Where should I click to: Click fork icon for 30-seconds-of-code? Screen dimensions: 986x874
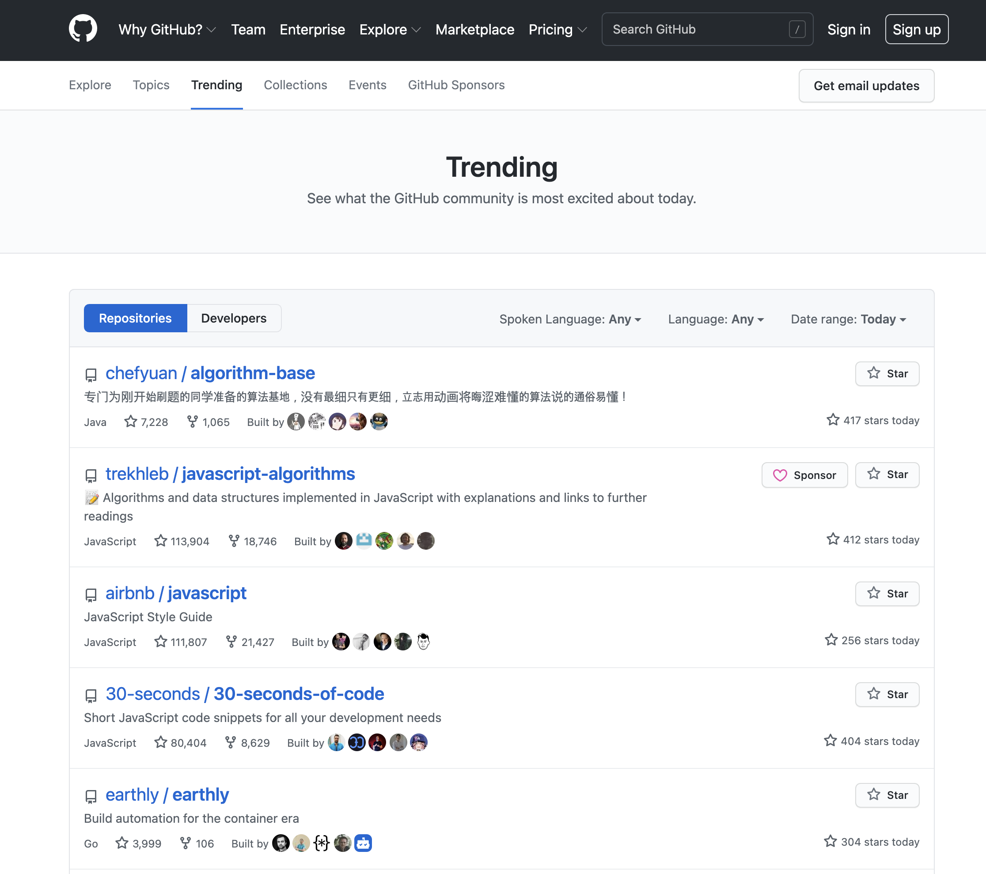click(x=231, y=742)
